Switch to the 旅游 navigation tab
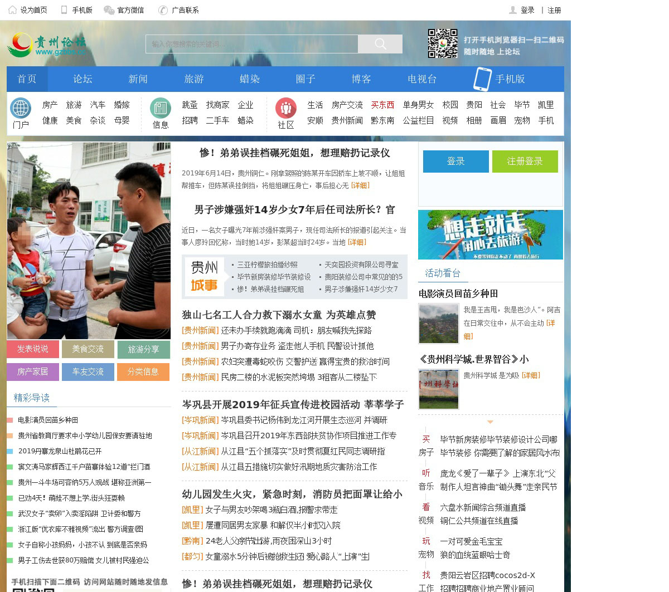669x592 pixels. tap(194, 79)
